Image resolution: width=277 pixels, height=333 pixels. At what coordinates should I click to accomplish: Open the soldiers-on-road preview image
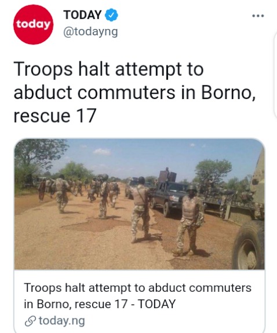(140, 204)
